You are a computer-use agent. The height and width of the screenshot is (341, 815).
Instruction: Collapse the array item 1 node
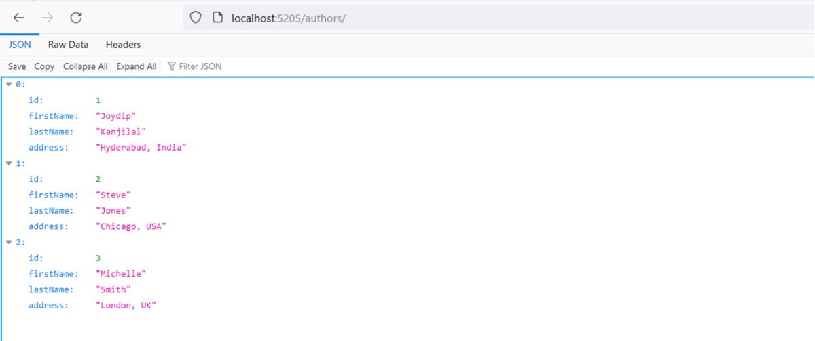click(10, 163)
